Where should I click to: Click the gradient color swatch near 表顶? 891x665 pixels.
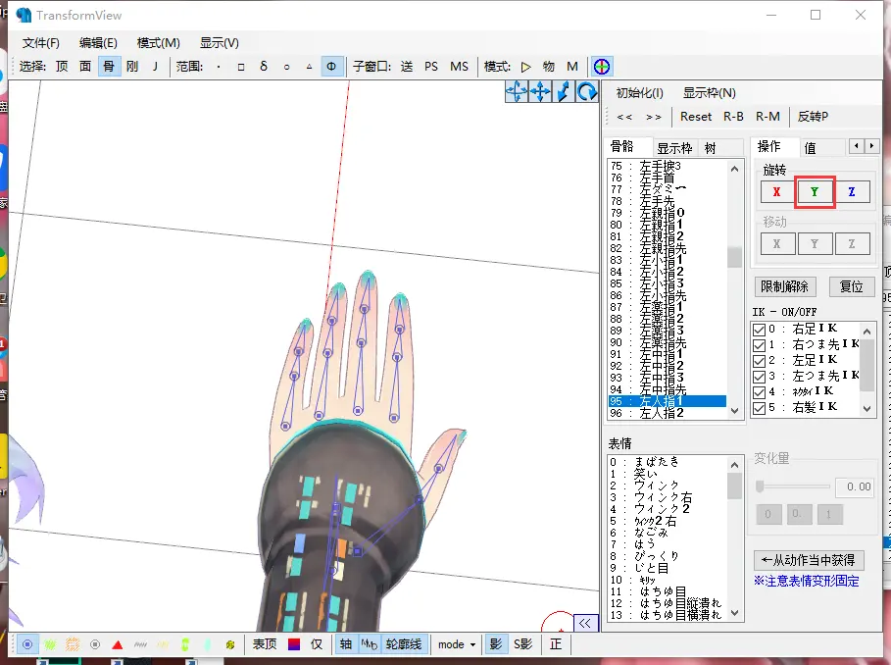pyautogui.click(x=294, y=644)
